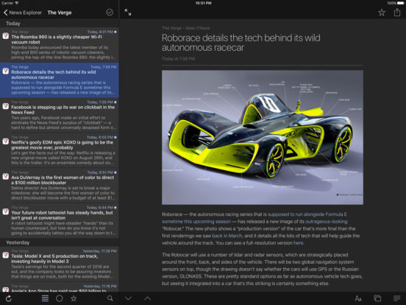Tap the Robocar article image
The image size is (406, 305).
[263, 137]
